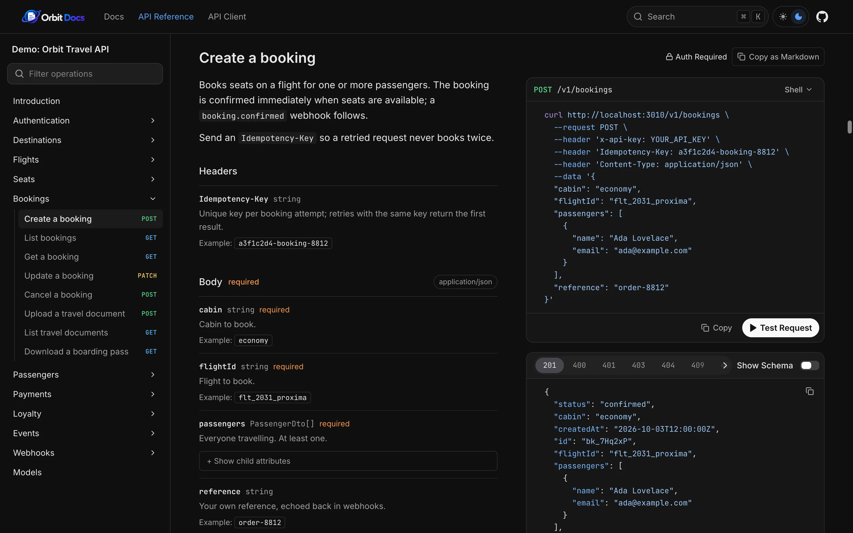Open Update a booking PATCH operation

point(90,276)
